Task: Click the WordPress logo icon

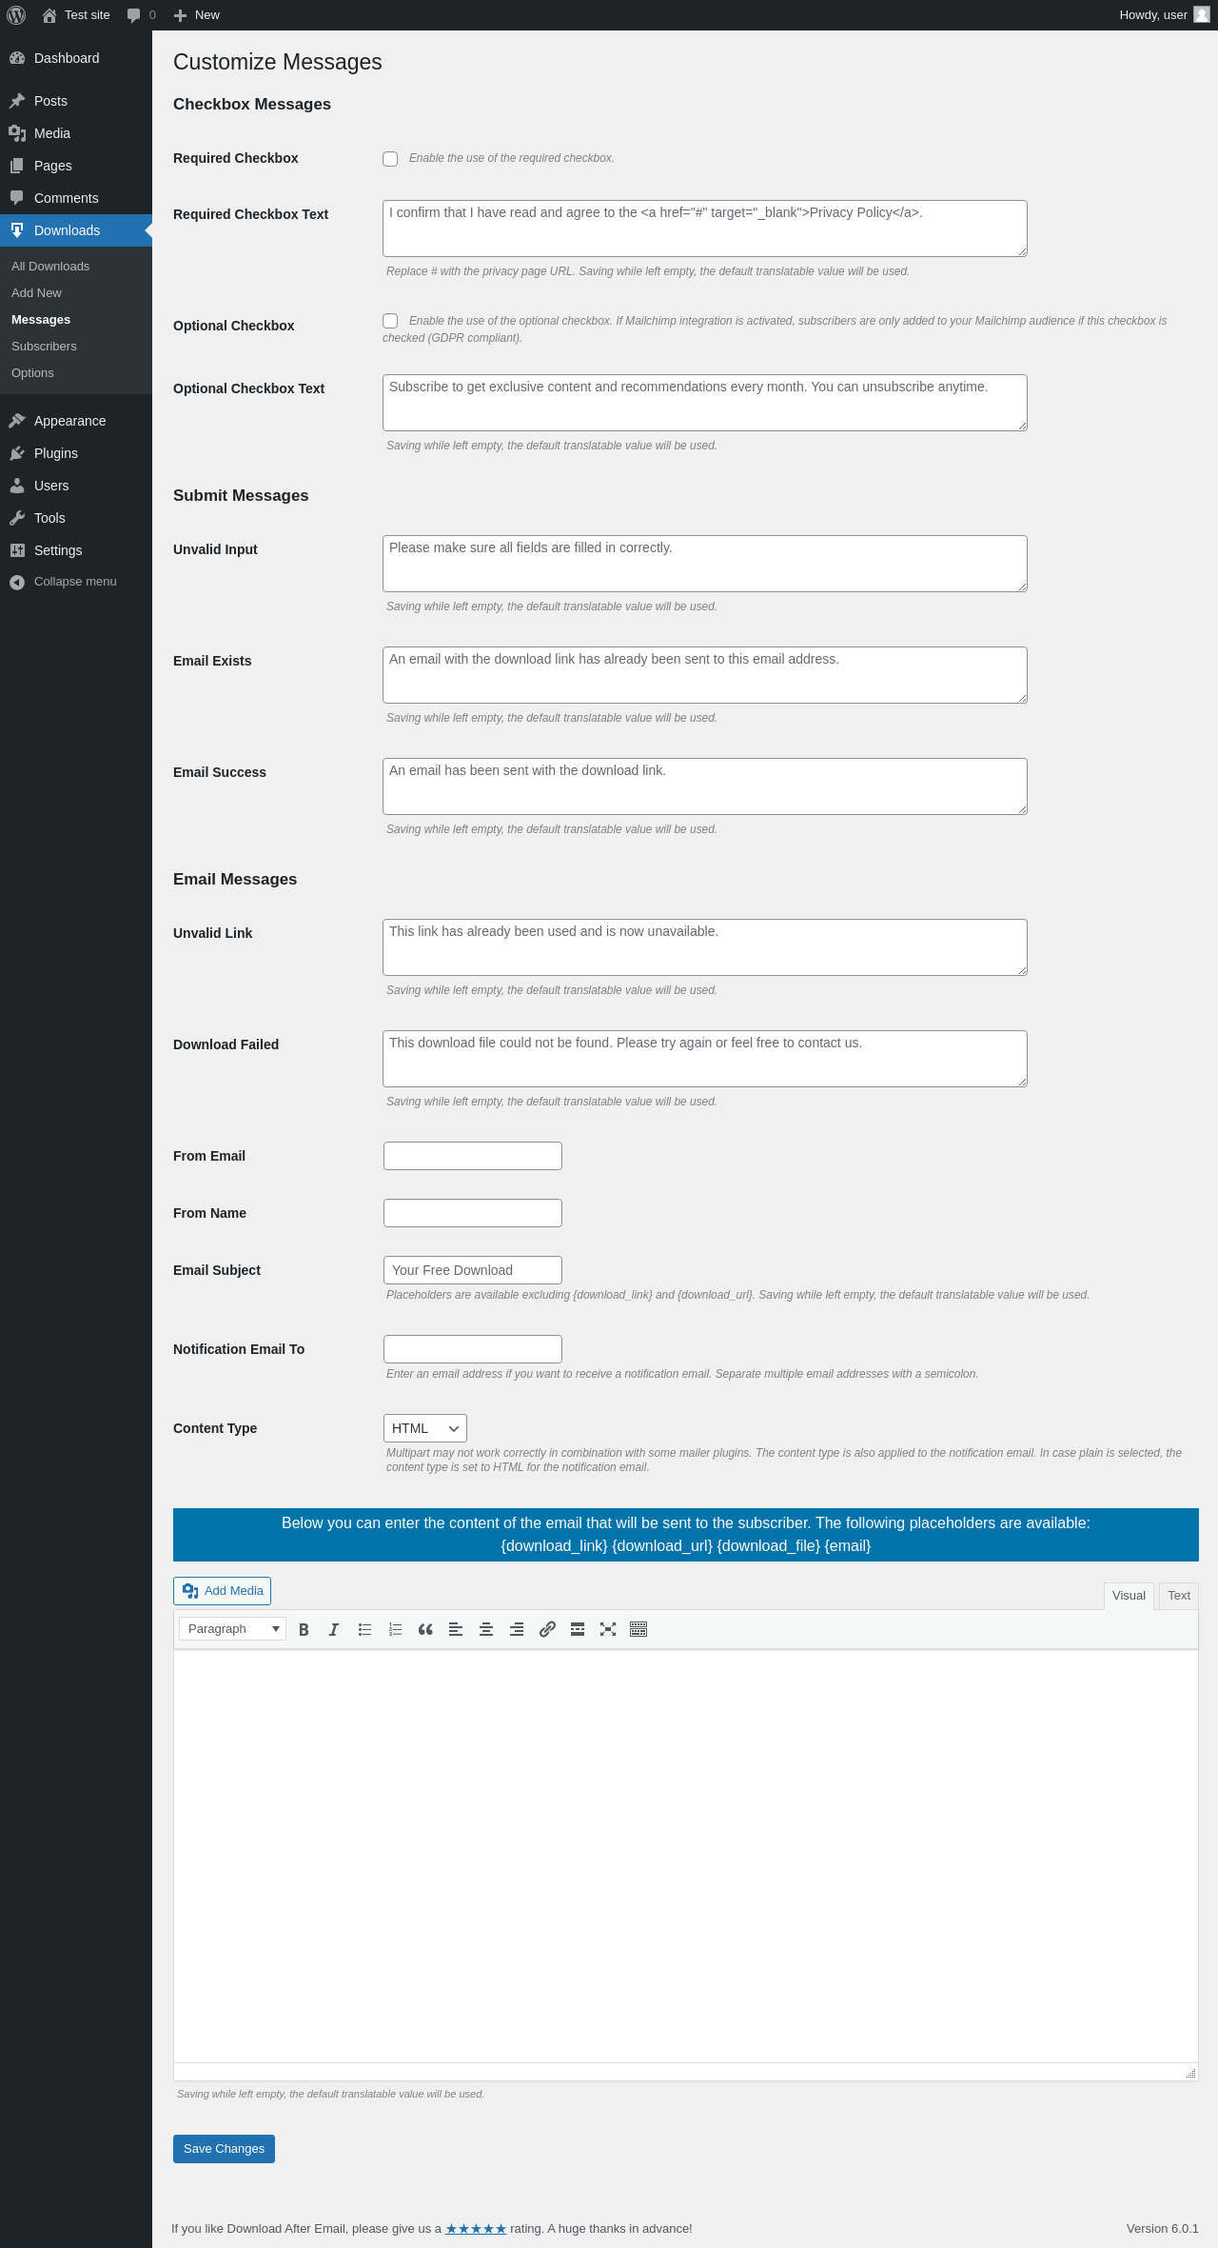Action: coord(16,15)
